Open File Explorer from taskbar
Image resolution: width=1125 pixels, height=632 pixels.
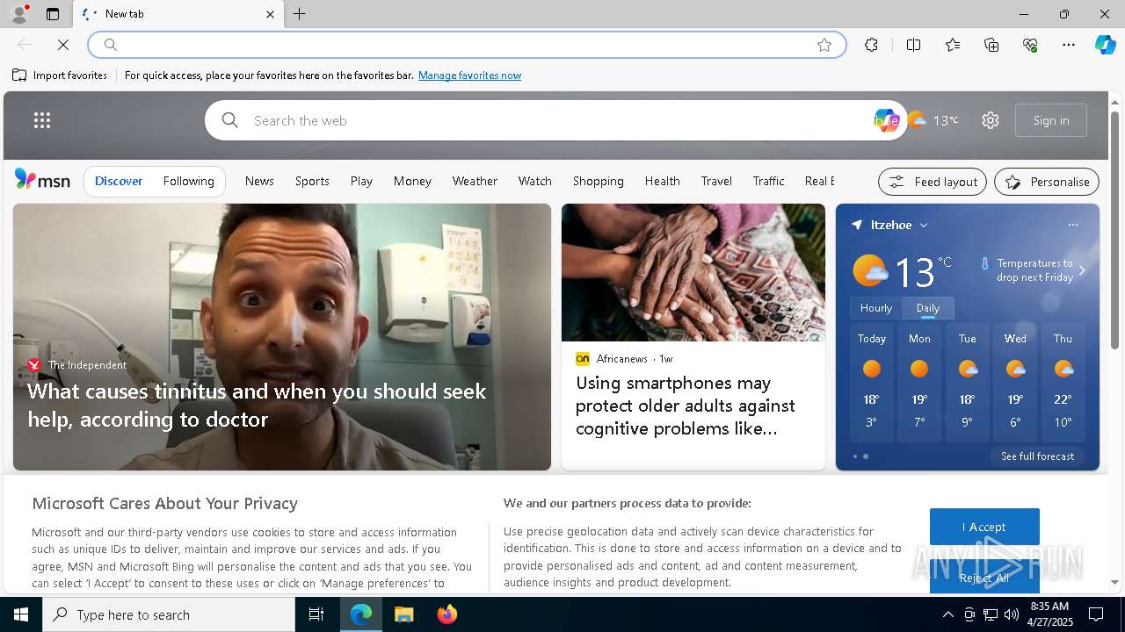click(404, 614)
